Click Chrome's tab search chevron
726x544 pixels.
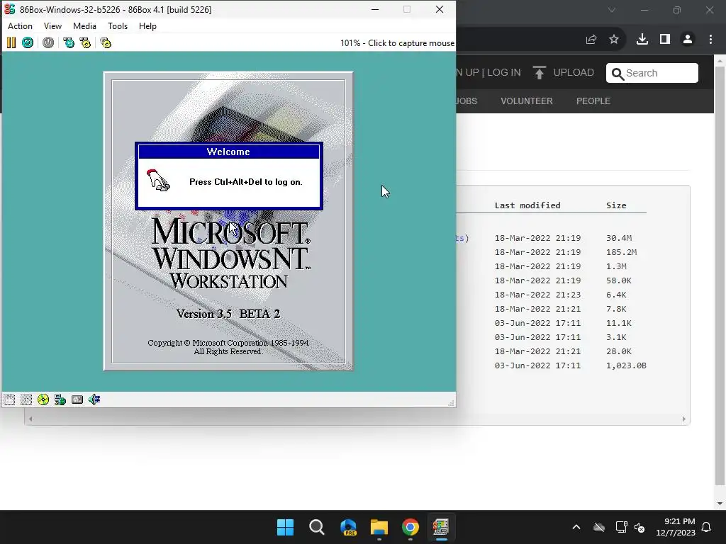pyautogui.click(x=612, y=10)
